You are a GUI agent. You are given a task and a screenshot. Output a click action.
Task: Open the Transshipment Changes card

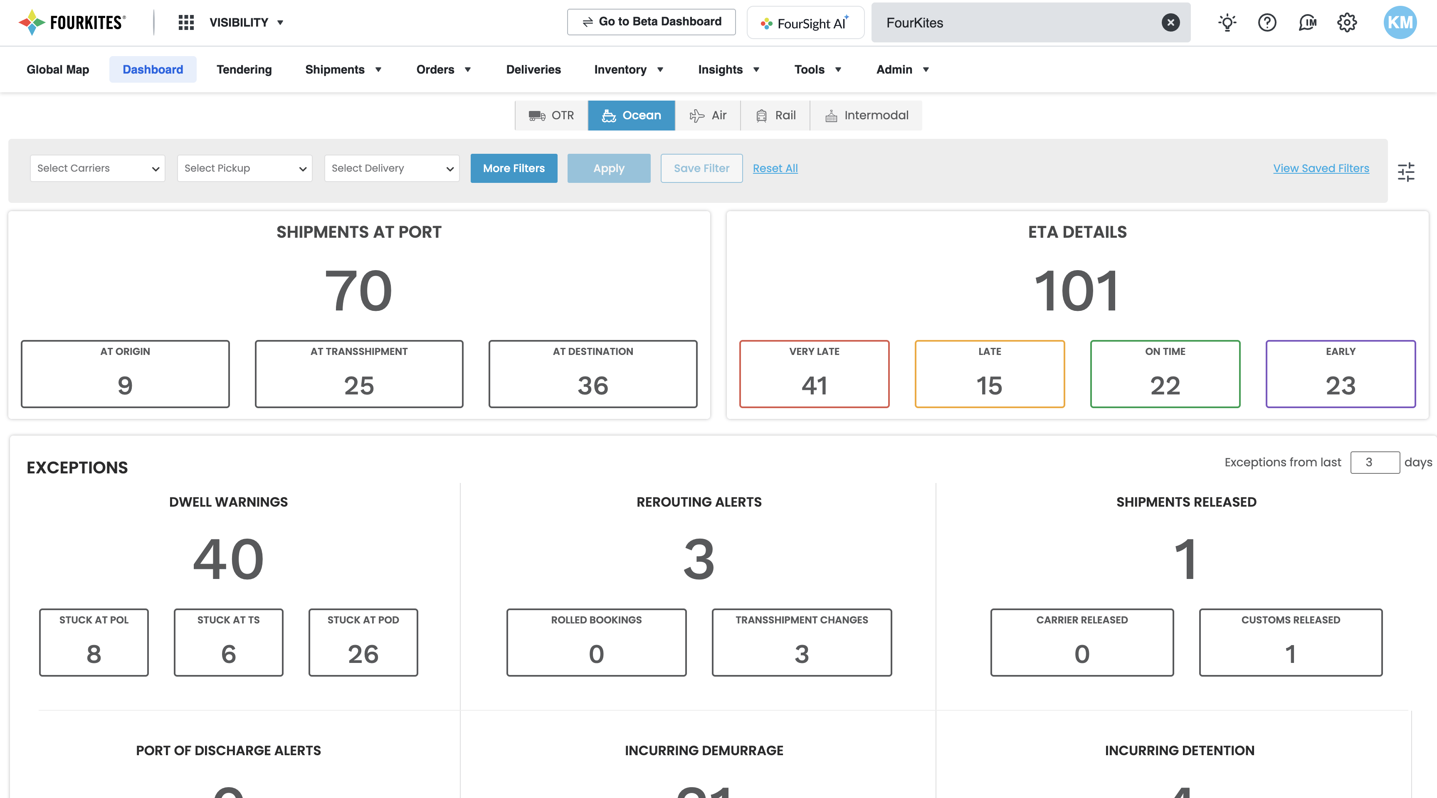tap(802, 643)
